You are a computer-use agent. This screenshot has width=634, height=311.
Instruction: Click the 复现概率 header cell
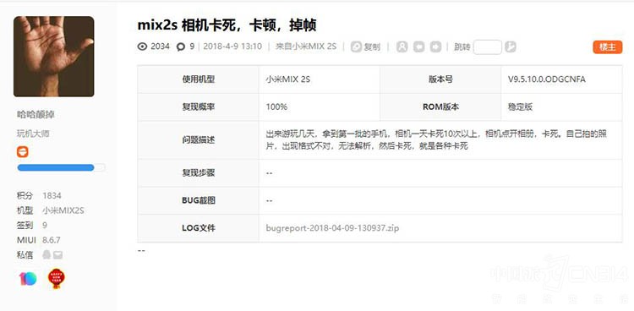tap(198, 107)
